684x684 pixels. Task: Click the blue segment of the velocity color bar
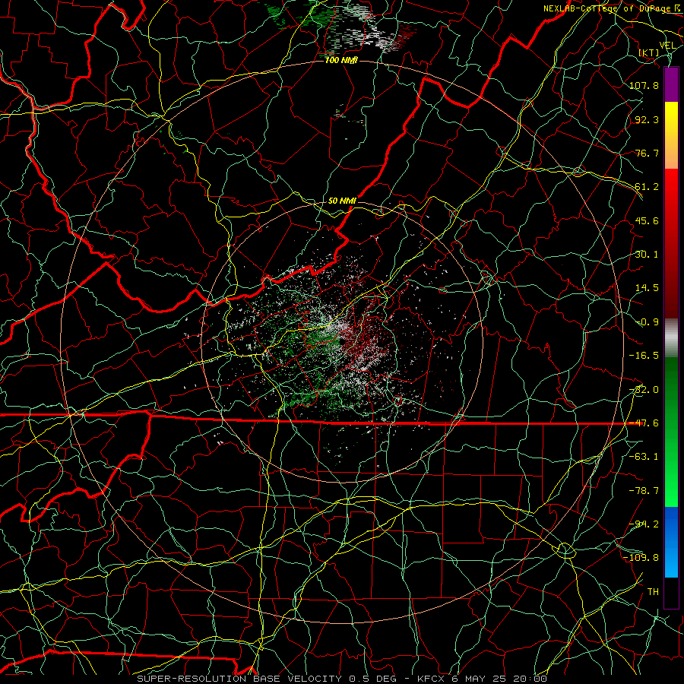click(x=671, y=542)
